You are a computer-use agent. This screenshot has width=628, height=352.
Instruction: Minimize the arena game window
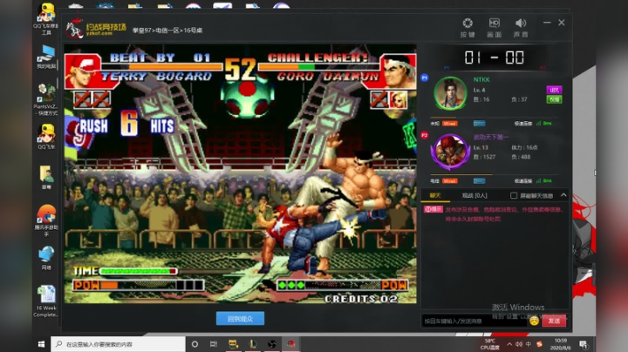pyautogui.click(x=547, y=23)
